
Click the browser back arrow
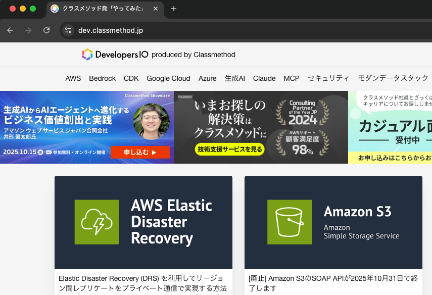point(10,30)
